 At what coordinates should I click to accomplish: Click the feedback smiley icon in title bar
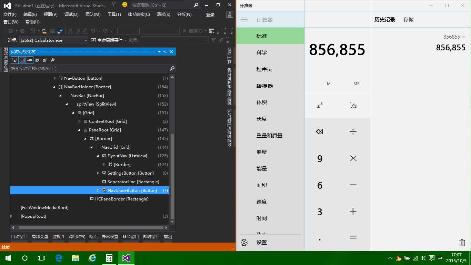pyautogui.click(x=125, y=5)
